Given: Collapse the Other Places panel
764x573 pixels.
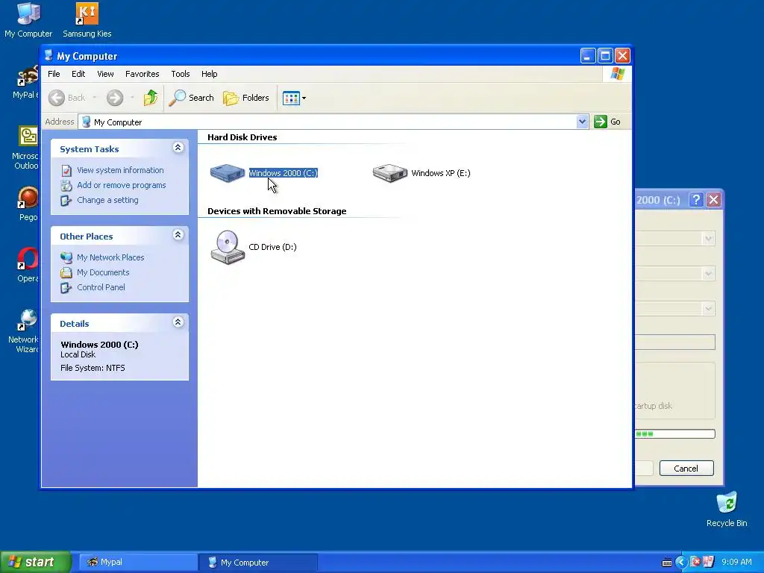Looking at the screenshot, I should 178,235.
